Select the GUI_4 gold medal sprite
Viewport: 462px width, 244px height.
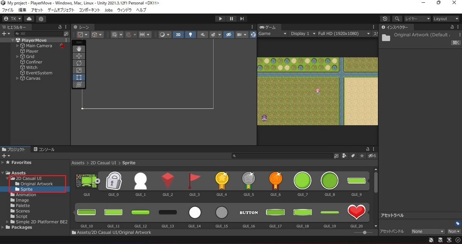[221, 180]
